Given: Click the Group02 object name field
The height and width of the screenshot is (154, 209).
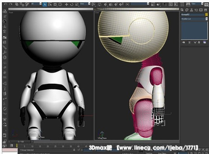Looking at the screenshot, I should tap(193, 15).
